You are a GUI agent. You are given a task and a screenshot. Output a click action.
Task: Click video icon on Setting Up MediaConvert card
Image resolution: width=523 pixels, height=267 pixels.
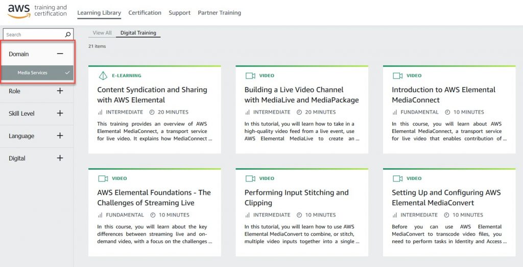[x=397, y=178]
